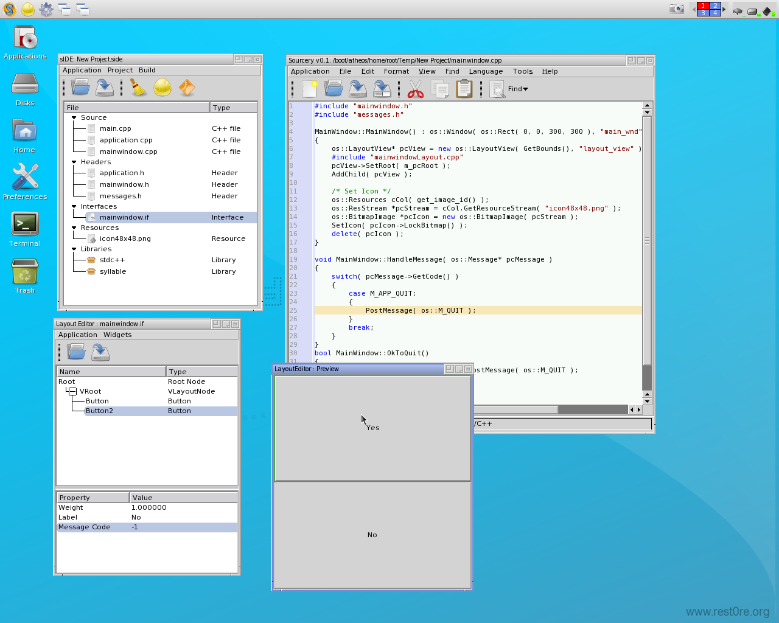The image size is (779, 623).
Task: Switch to desktop 3 in the pager
Action: 703,13
